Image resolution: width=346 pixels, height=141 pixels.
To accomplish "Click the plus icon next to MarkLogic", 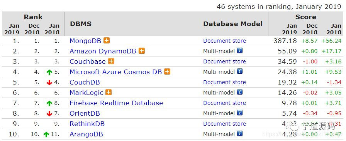I will pyautogui.click(x=109, y=92).
